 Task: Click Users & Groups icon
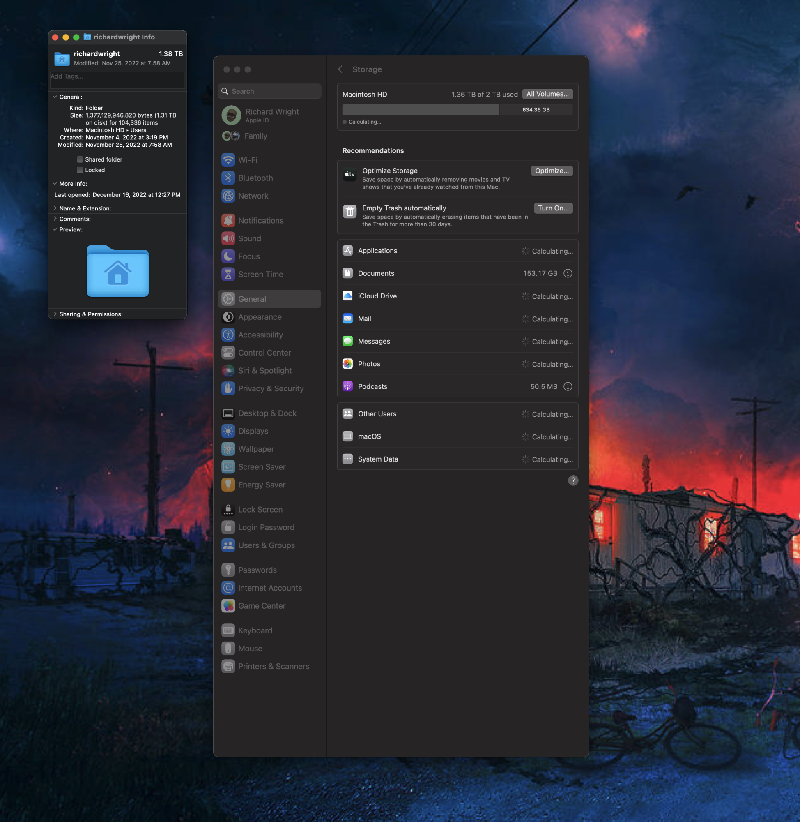228,545
